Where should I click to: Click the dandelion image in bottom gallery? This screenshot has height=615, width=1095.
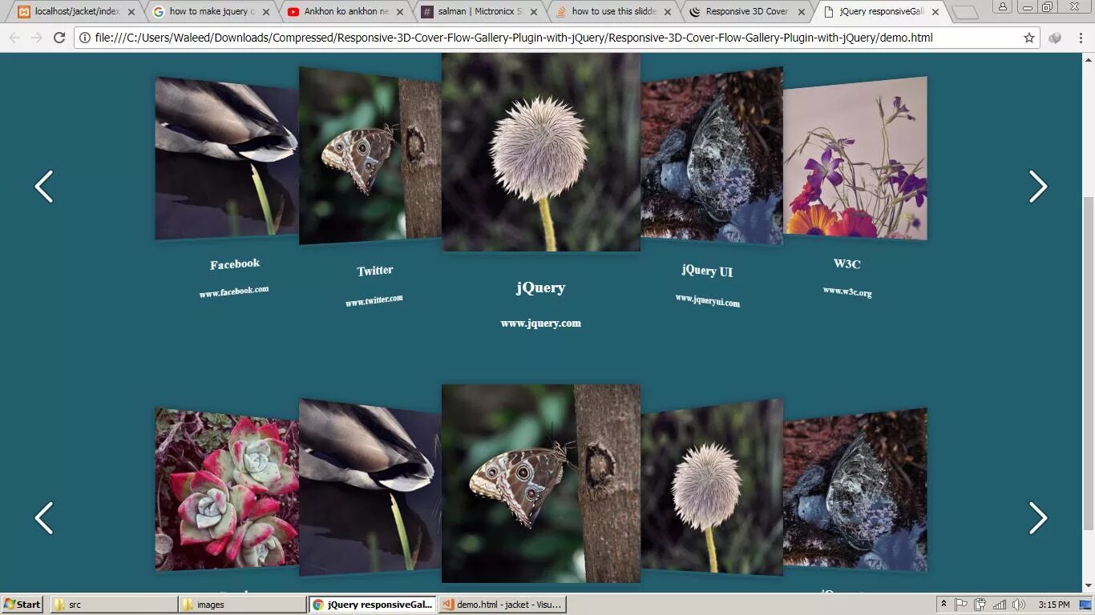coord(712,488)
